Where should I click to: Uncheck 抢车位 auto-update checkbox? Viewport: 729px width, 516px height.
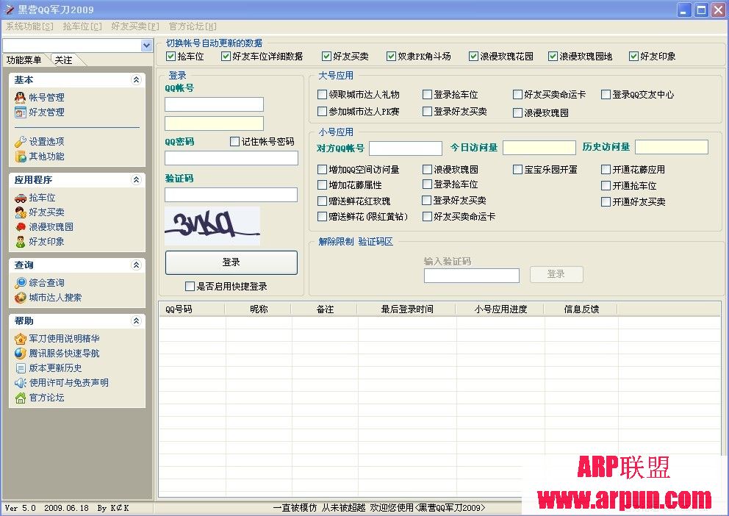tap(170, 57)
